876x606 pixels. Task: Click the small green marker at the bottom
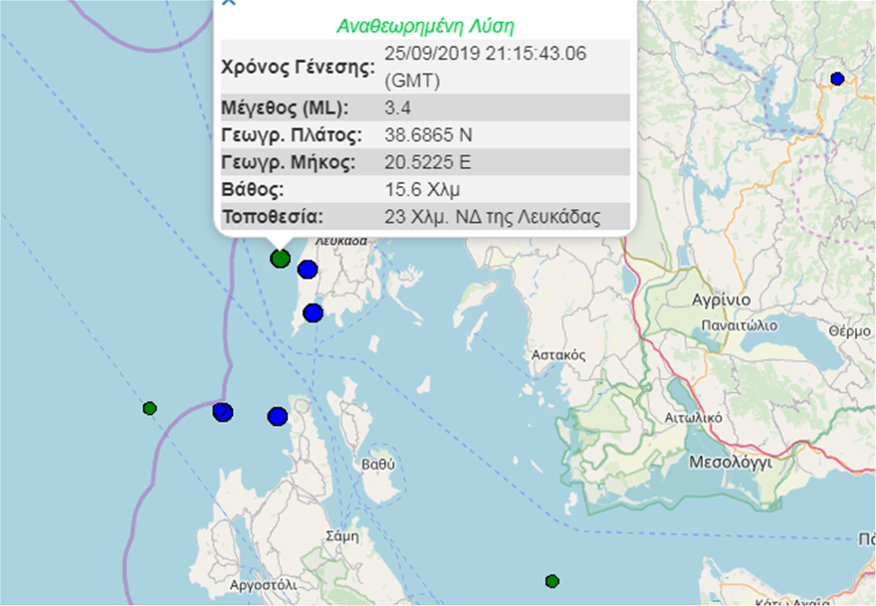(x=552, y=581)
